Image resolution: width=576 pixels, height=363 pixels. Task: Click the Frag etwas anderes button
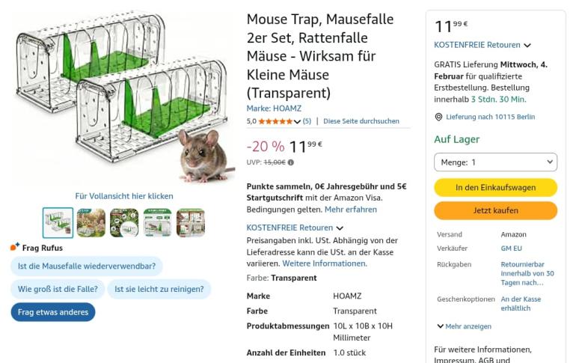coord(53,312)
